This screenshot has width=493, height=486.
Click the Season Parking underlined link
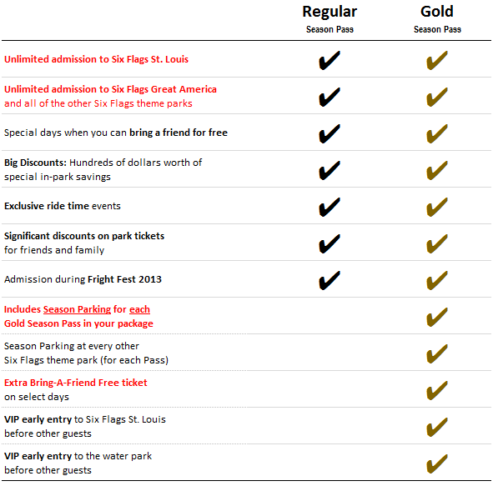pyautogui.click(x=77, y=309)
